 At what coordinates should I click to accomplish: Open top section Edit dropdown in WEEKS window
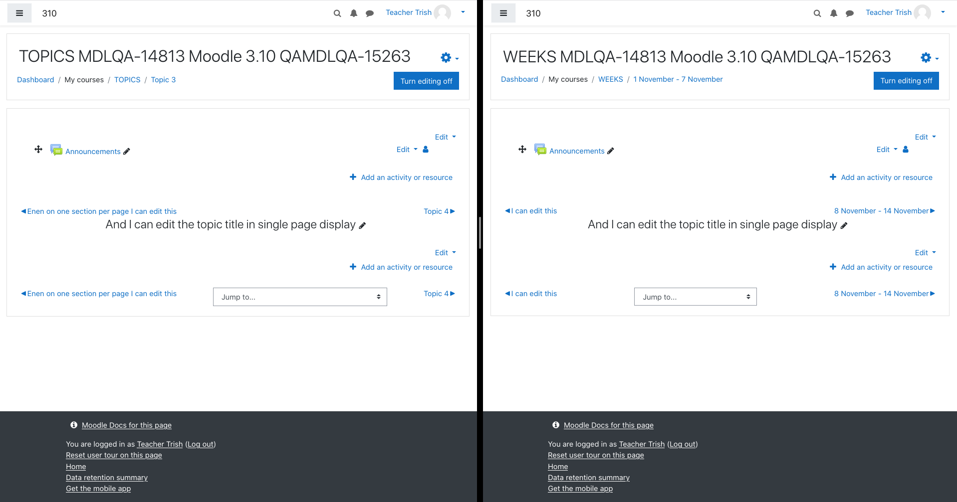coord(926,137)
